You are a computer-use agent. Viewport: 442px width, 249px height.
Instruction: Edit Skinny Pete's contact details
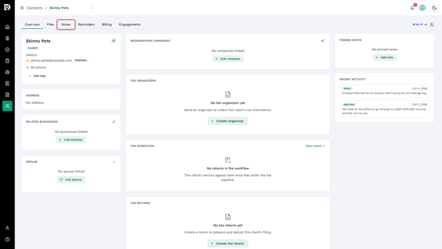114,41
